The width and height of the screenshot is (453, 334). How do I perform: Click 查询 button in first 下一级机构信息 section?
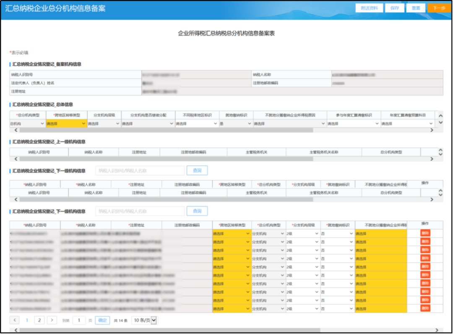point(197,170)
